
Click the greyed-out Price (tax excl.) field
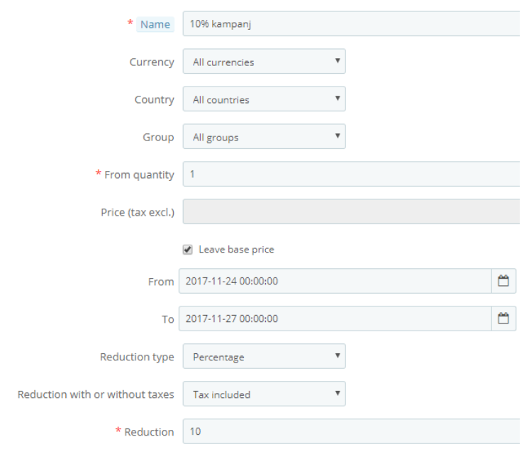pos(351,212)
